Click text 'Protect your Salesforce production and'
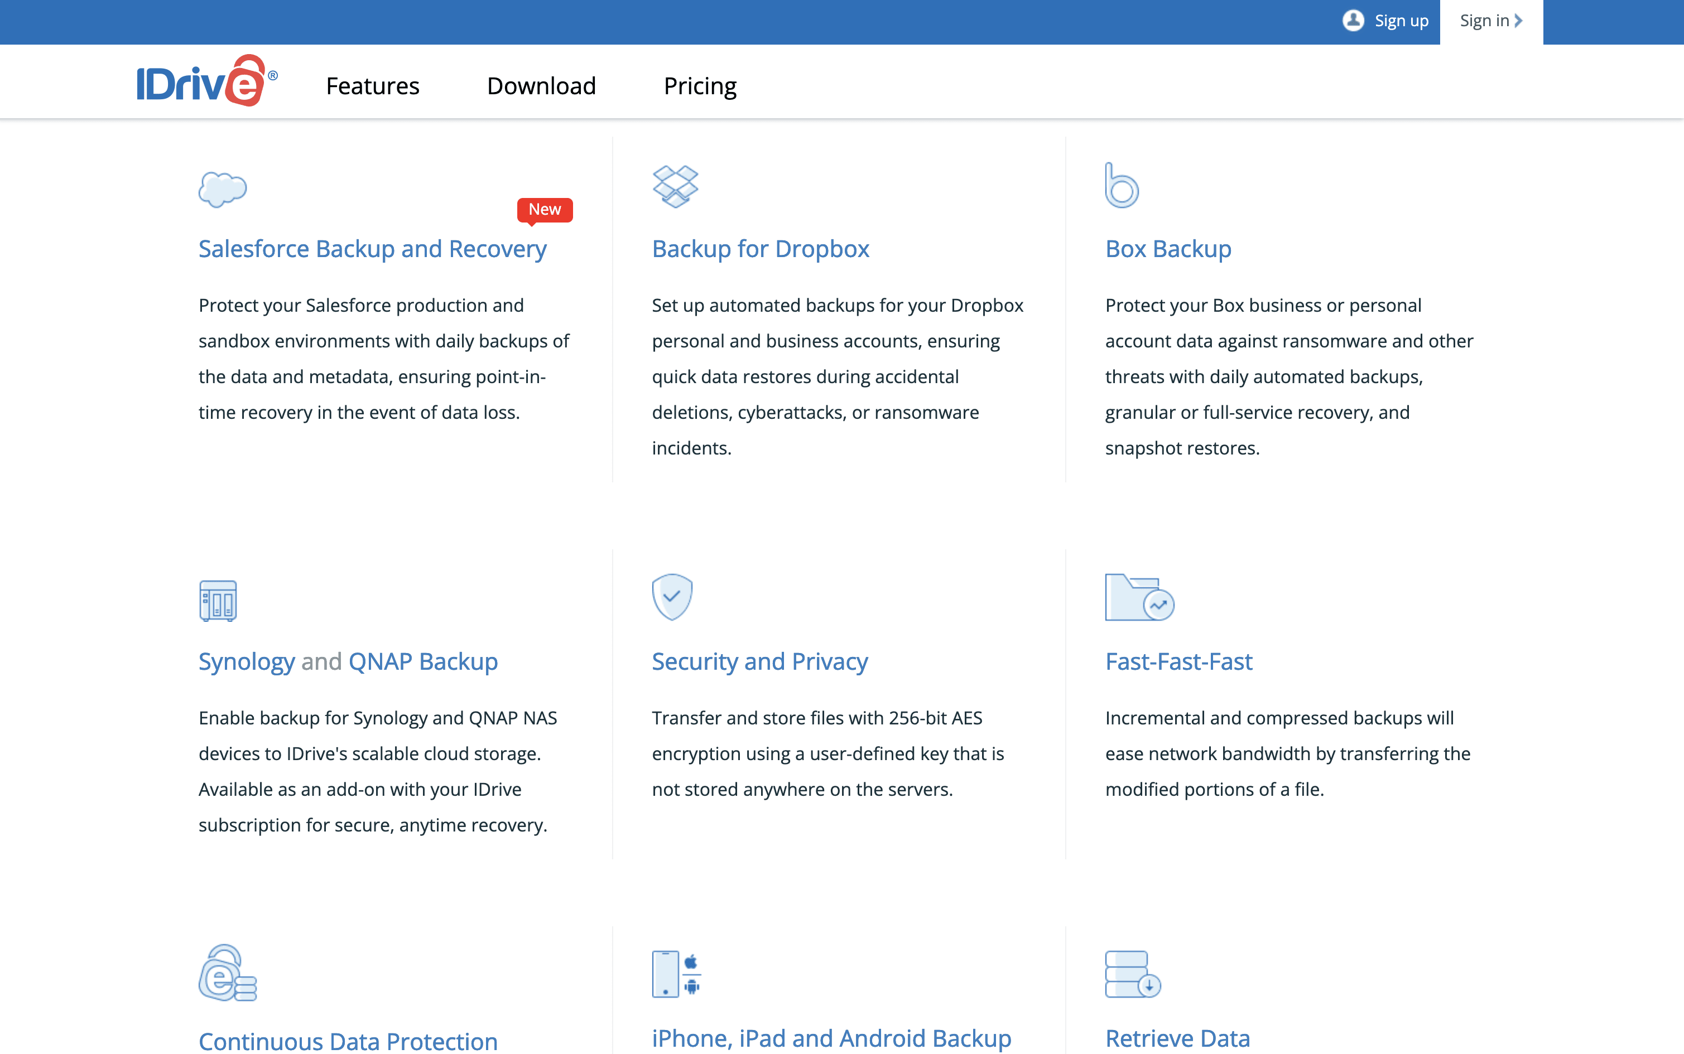 [x=360, y=306]
